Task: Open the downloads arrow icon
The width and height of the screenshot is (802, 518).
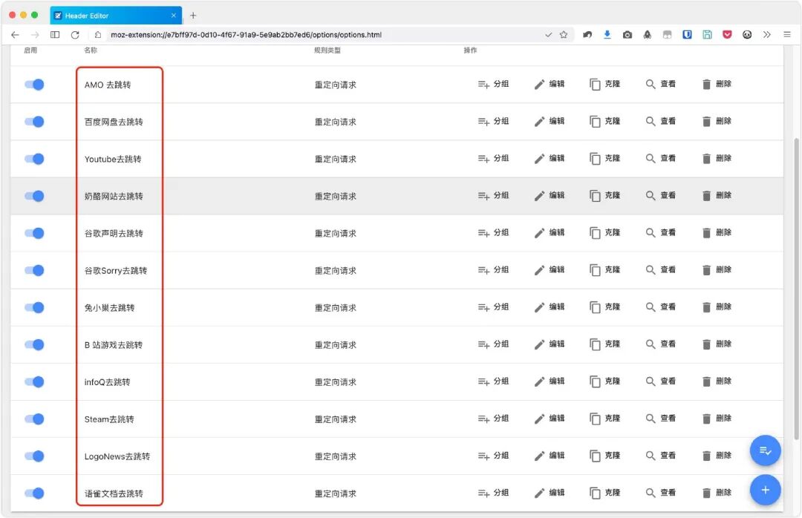Action: [x=607, y=35]
